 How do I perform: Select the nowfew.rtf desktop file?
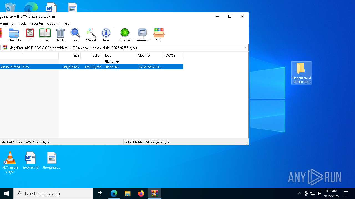(31, 161)
